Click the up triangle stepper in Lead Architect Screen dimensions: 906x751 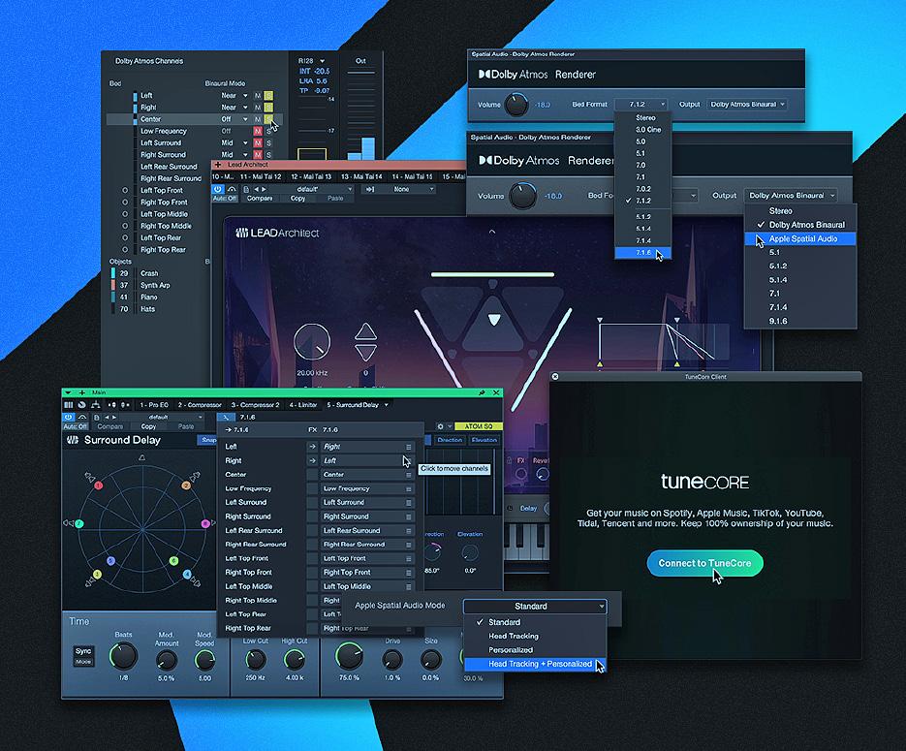[365, 331]
